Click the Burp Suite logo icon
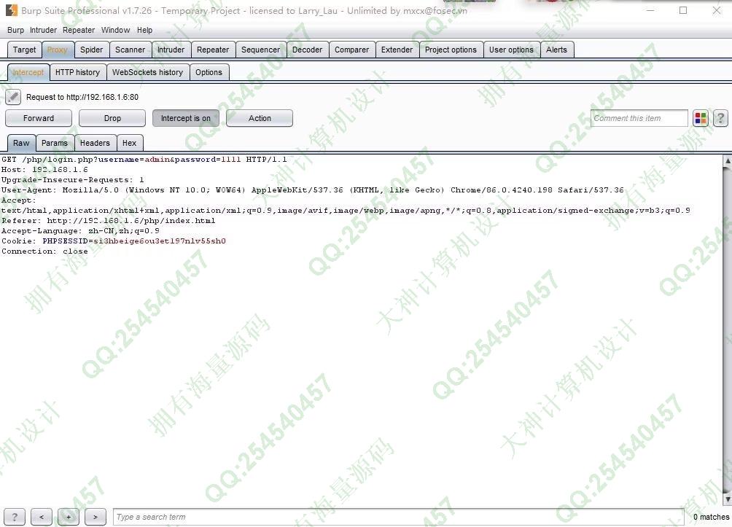Image resolution: width=732 pixels, height=527 pixels. 11,10
